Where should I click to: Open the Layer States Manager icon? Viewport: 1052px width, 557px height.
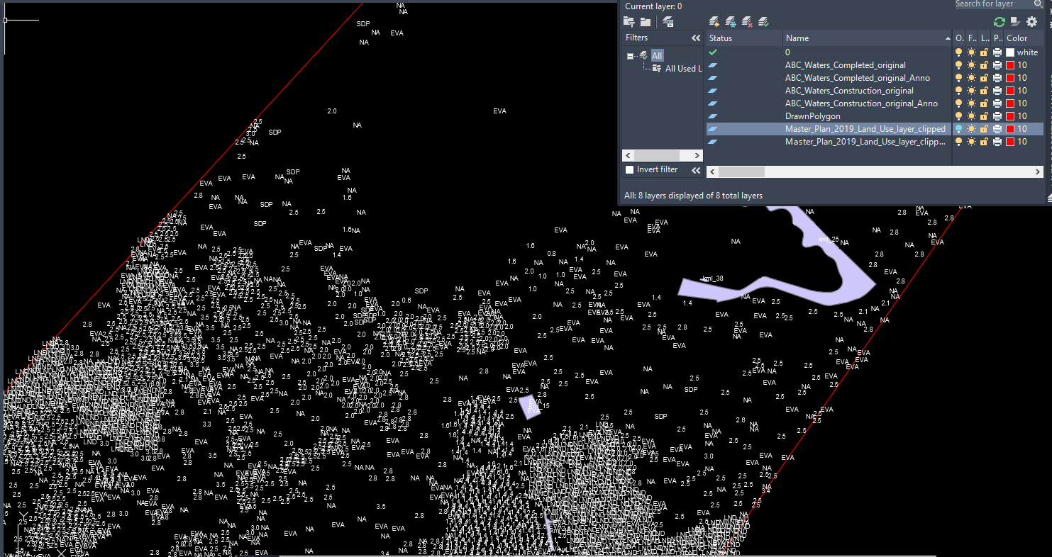coord(668,22)
